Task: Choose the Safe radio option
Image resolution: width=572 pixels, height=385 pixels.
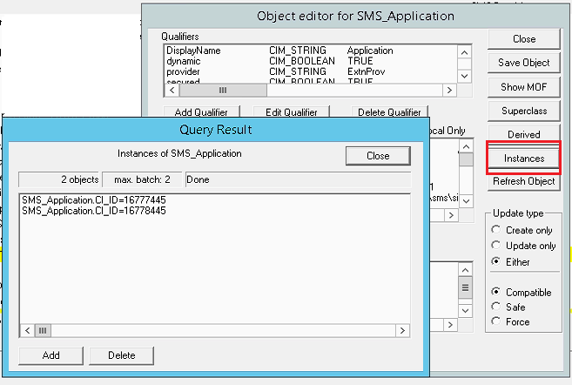Action: tap(497, 307)
